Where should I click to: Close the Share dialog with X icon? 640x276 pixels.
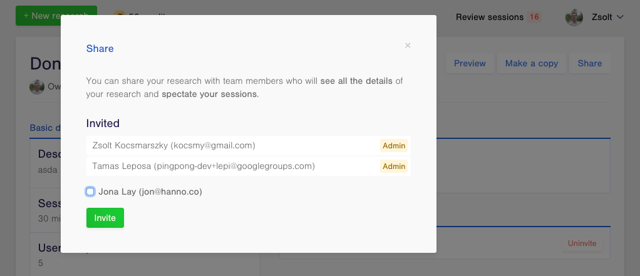click(x=408, y=45)
